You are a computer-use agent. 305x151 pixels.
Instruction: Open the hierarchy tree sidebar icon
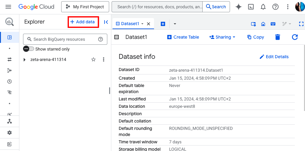click(x=10, y=121)
